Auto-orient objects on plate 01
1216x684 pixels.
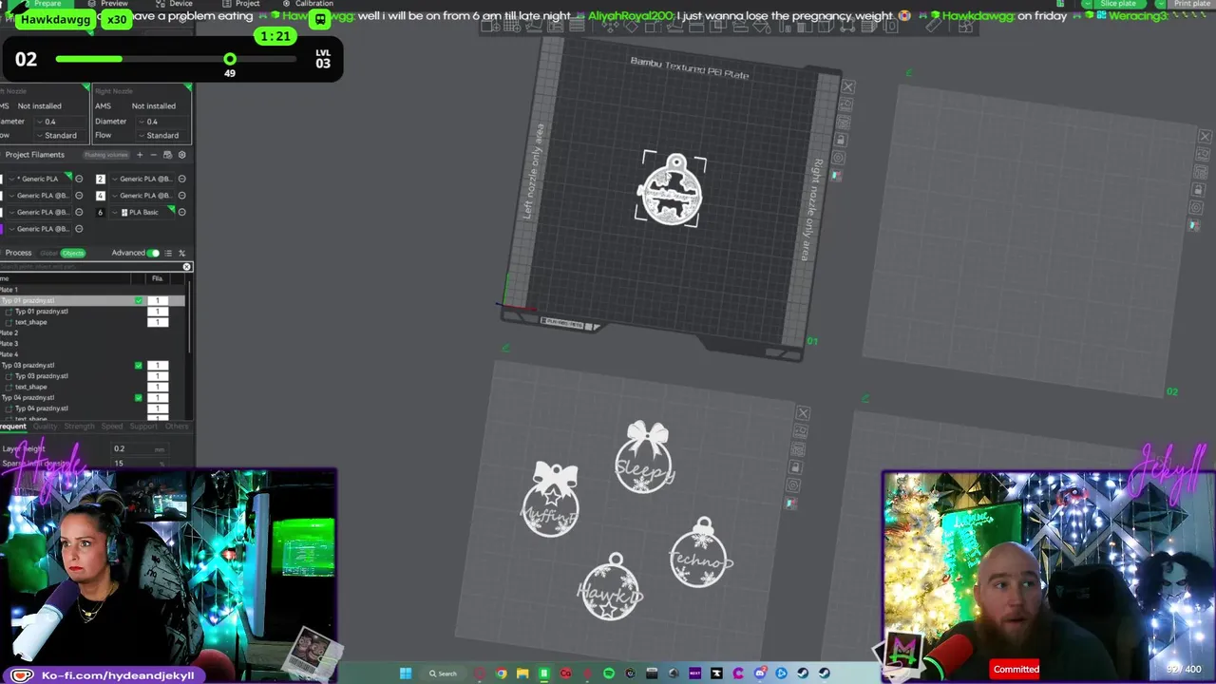point(845,105)
